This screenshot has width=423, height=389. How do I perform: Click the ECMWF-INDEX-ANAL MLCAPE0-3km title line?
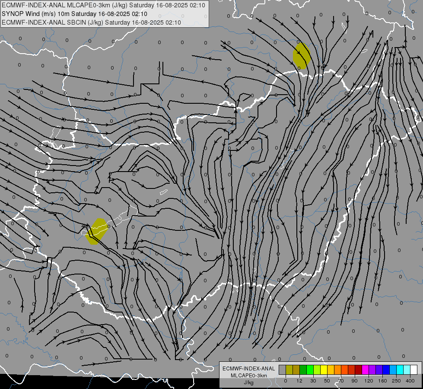point(103,5)
